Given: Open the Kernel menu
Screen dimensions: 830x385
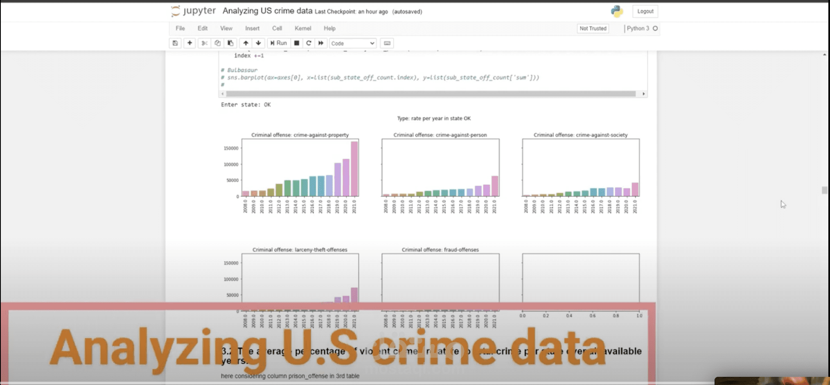Looking at the screenshot, I should pos(302,28).
